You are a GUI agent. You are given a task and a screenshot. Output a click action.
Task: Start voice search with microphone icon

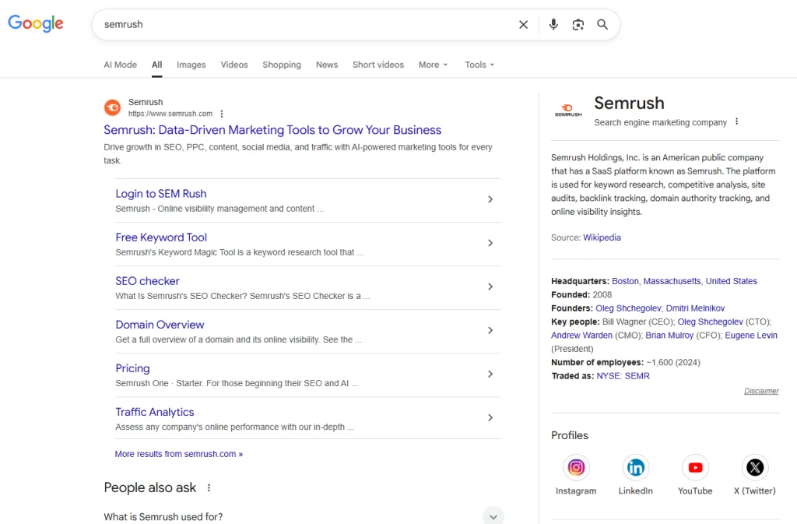tap(553, 25)
